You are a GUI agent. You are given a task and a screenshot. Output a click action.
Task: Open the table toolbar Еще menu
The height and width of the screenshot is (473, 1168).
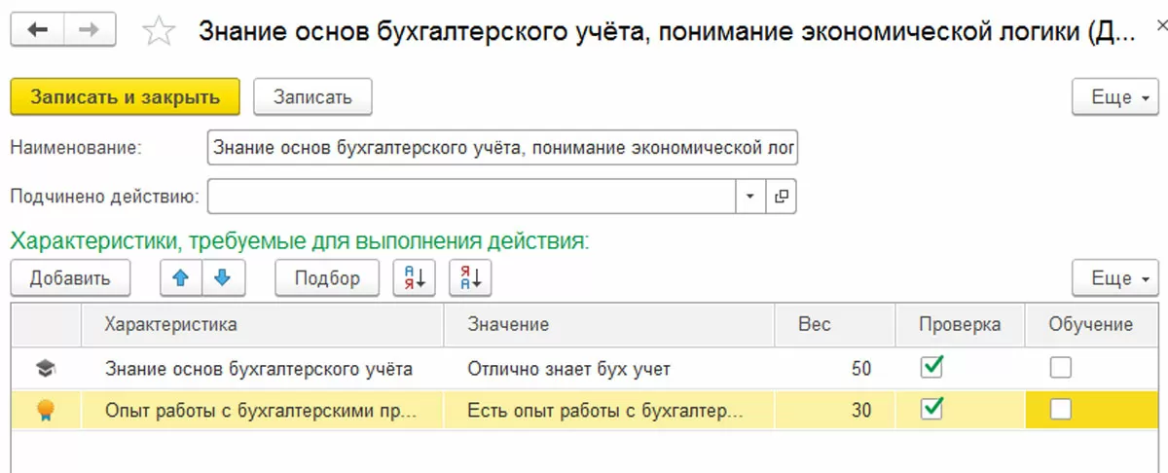[x=1114, y=278]
